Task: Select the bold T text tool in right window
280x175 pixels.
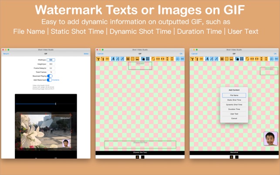Action: pyautogui.click(x=192, y=59)
